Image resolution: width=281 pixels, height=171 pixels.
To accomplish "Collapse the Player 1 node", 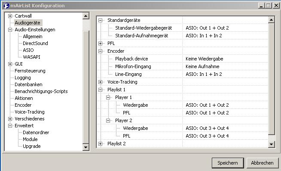I will click(x=108, y=98).
